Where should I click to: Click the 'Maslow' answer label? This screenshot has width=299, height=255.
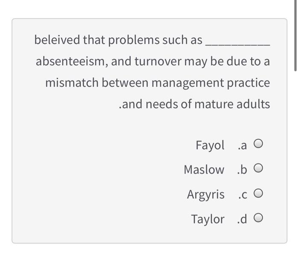click(x=204, y=170)
